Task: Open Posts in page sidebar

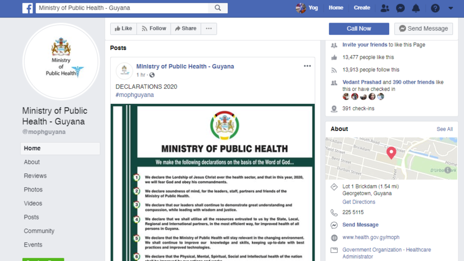Action: point(31,217)
